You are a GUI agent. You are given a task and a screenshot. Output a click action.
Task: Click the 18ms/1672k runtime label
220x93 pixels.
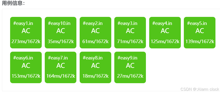coord(95,76)
